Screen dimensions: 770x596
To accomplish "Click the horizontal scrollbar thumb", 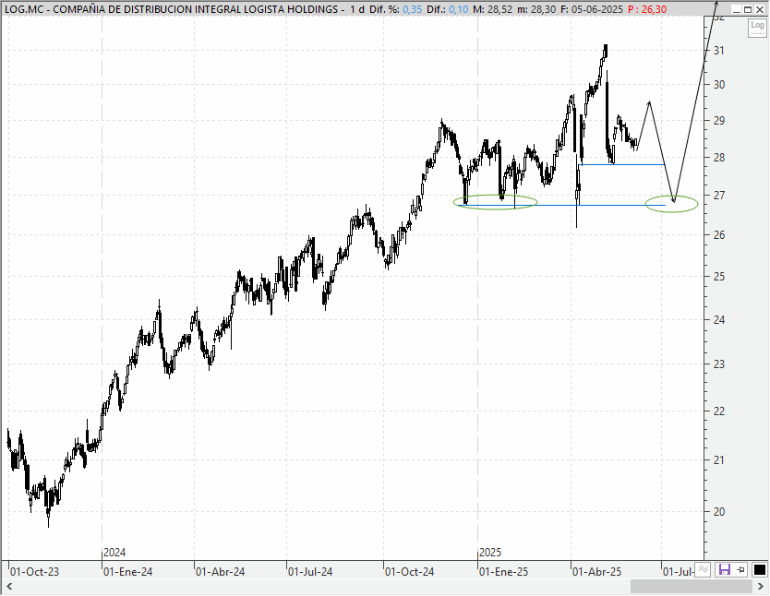I will pos(691,586).
